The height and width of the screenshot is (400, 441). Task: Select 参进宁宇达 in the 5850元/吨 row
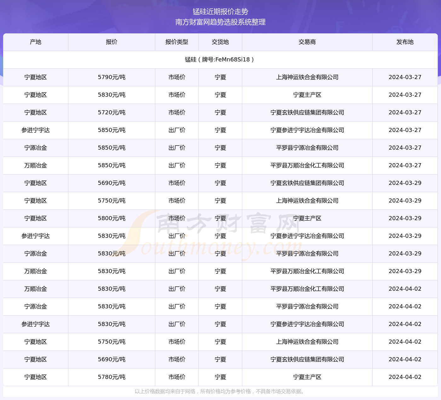click(x=36, y=130)
